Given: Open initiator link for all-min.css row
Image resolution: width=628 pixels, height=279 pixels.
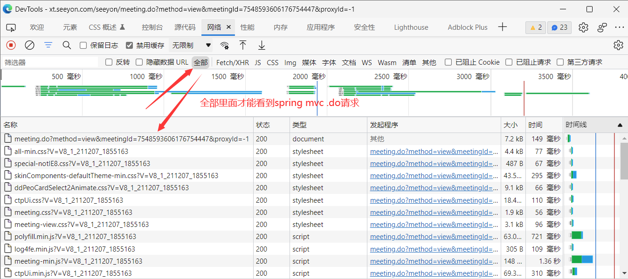Looking at the screenshot, I should [434, 151].
